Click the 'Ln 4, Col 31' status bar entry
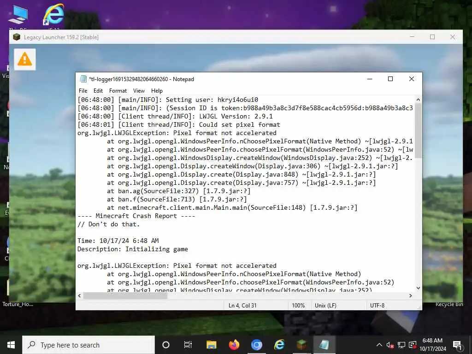The width and height of the screenshot is (472, 354). pos(242,306)
